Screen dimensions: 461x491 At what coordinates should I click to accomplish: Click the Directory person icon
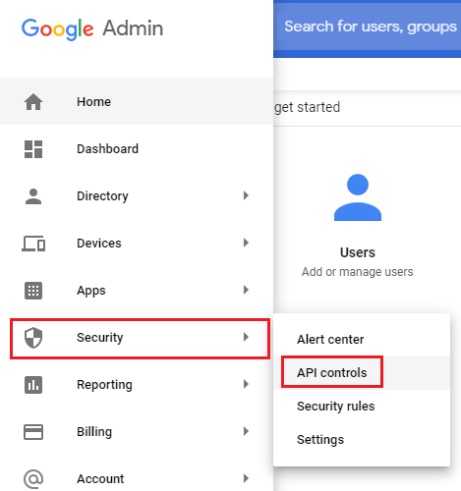pos(33,196)
